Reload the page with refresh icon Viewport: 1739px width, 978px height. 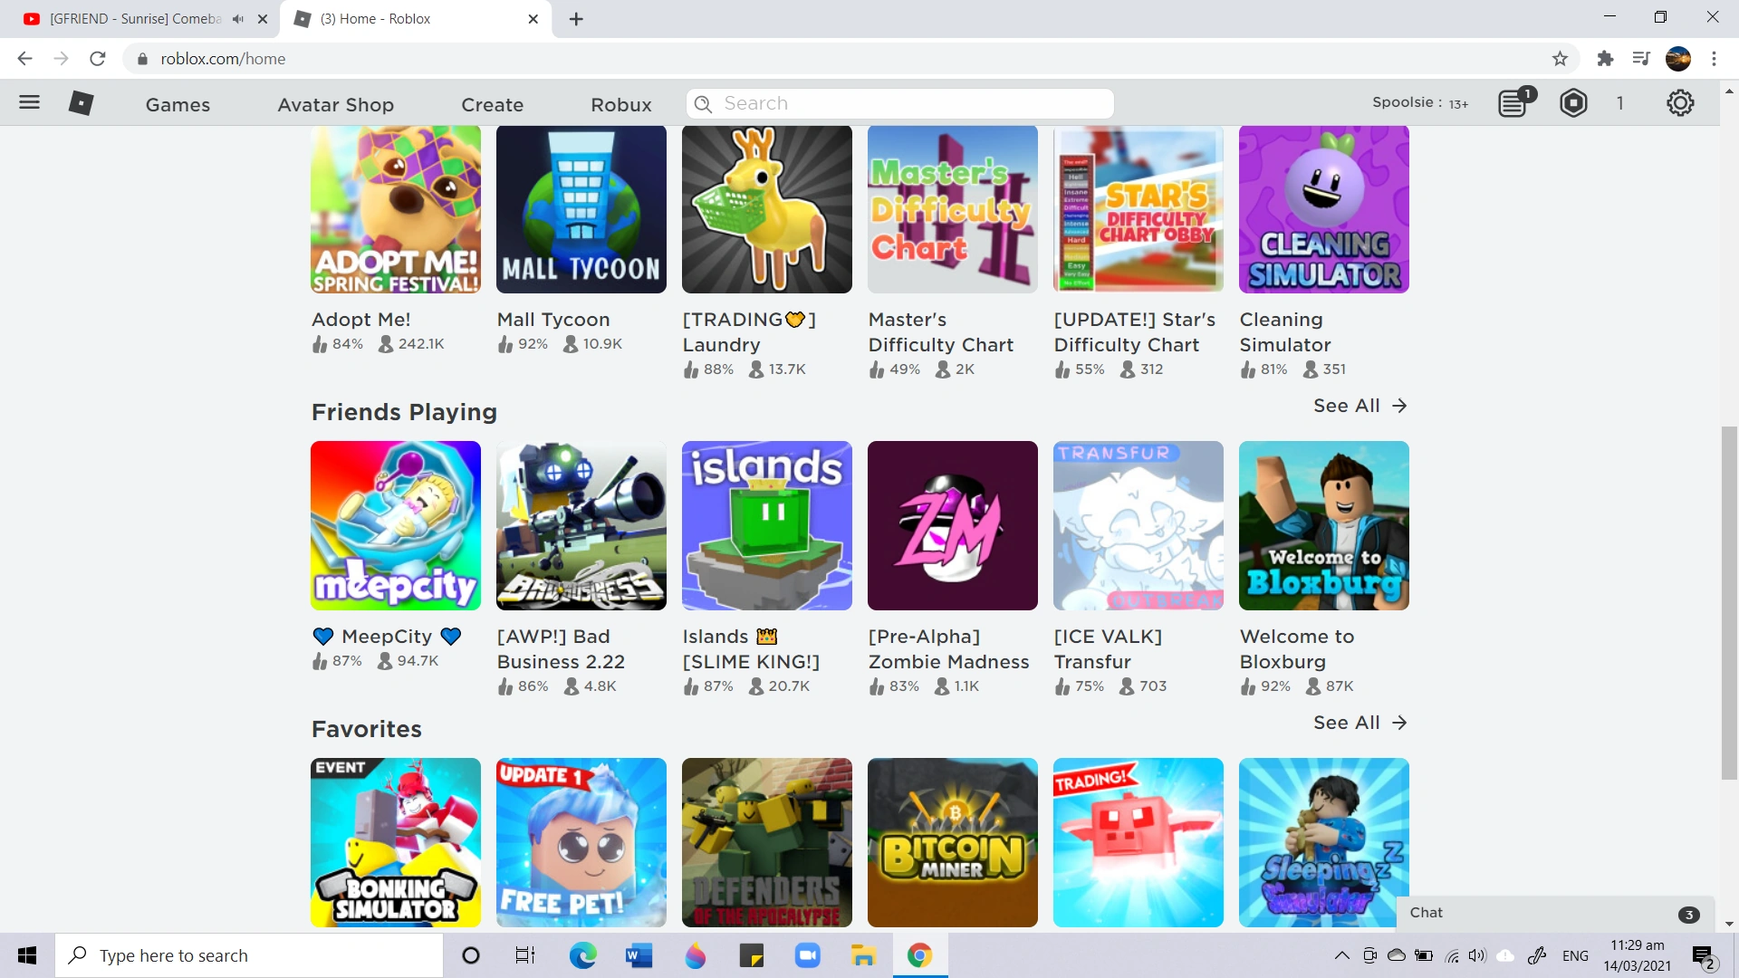[98, 59]
